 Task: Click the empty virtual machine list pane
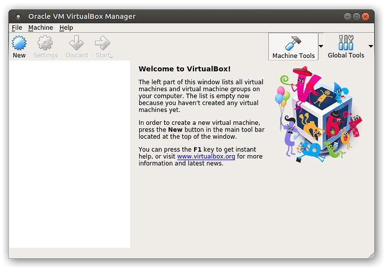(x=70, y=154)
